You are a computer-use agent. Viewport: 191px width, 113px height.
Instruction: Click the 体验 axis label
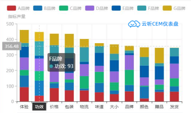pos(24,107)
